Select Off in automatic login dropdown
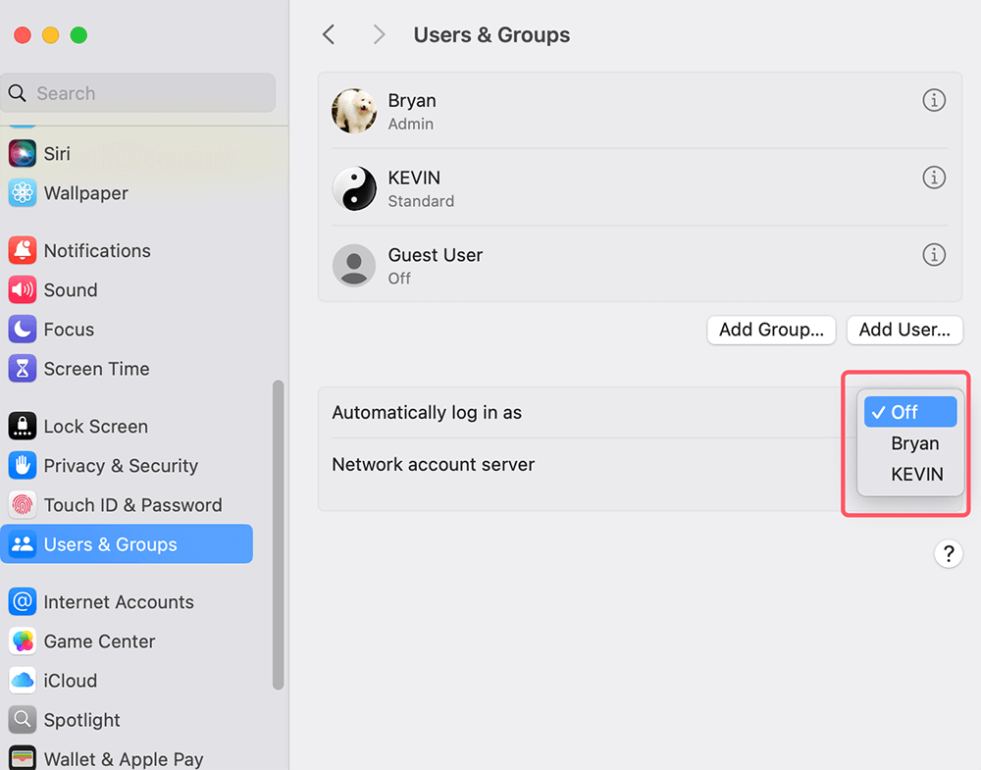 coord(910,412)
